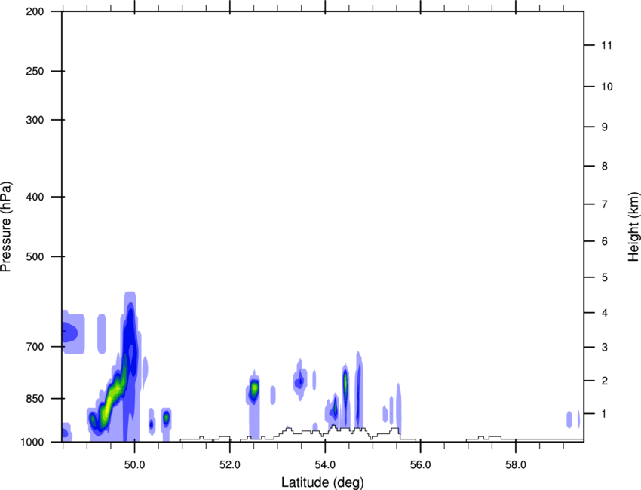Select the 1000 pressure tick label
The image size is (641, 490).
pos(32,442)
